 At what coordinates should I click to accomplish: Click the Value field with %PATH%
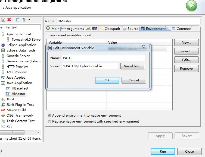(x=90, y=66)
